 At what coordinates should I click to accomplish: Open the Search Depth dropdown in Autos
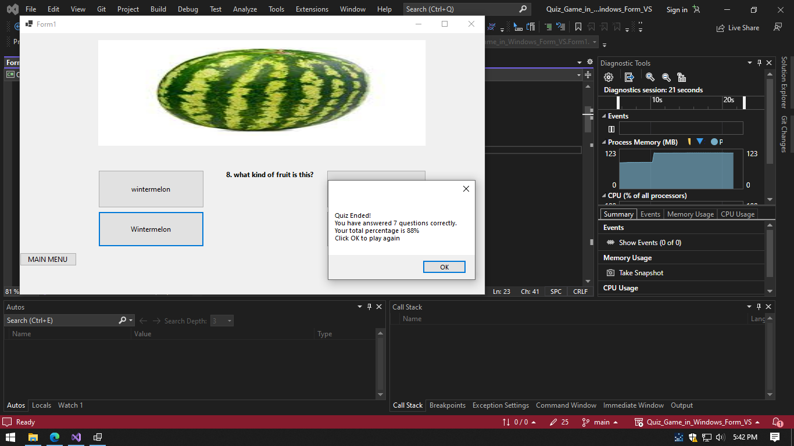230,321
